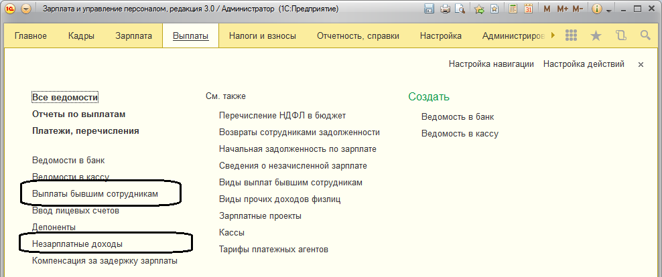This screenshot has width=662, height=277.
Task: Open the favorites document star icon
Action: pos(494,9)
